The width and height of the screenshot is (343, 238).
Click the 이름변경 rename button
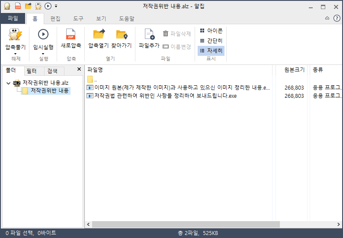pos(177,47)
